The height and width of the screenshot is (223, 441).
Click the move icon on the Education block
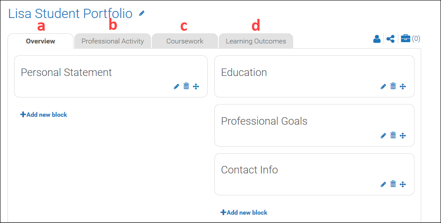pyautogui.click(x=403, y=86)
